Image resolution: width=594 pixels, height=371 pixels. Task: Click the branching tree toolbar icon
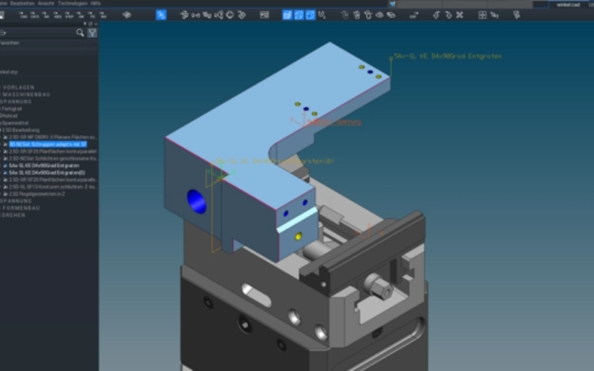[x=218, y=15]
